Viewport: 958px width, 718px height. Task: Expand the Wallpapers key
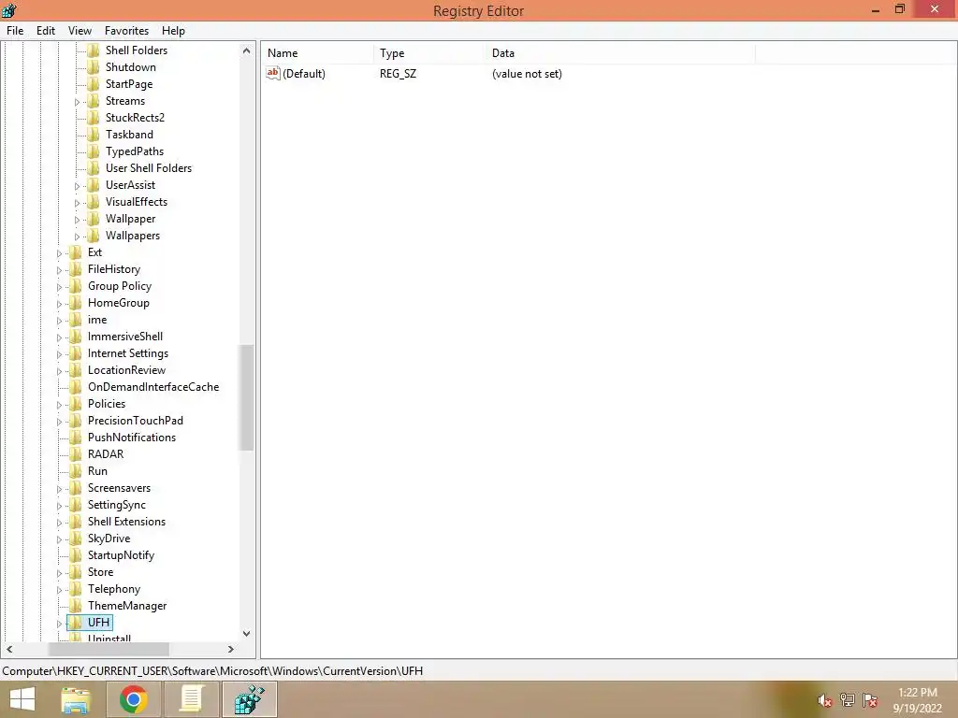[77, 237]
